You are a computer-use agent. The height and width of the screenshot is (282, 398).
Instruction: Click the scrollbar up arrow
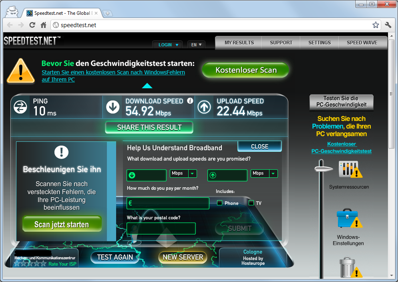(391, 36)
